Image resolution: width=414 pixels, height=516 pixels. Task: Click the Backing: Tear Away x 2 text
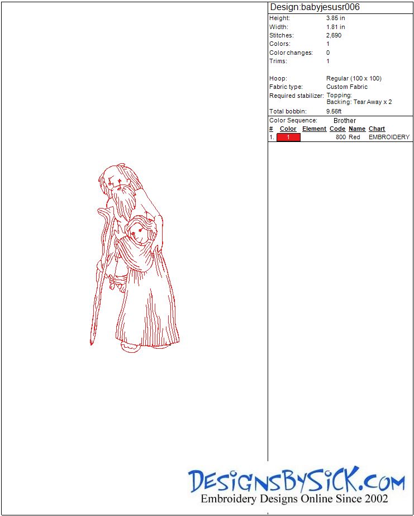359,102
